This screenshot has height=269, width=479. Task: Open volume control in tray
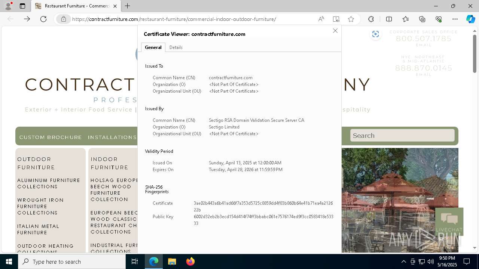click(431, 262)
